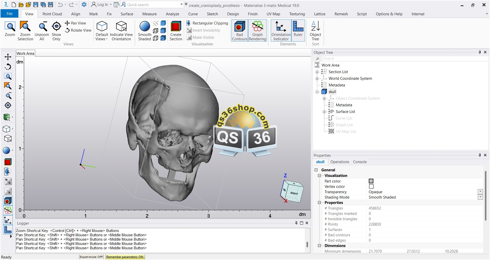Open Default Views dropdown
This screenshot has height=260, width=490.
(x=102, y=31)
